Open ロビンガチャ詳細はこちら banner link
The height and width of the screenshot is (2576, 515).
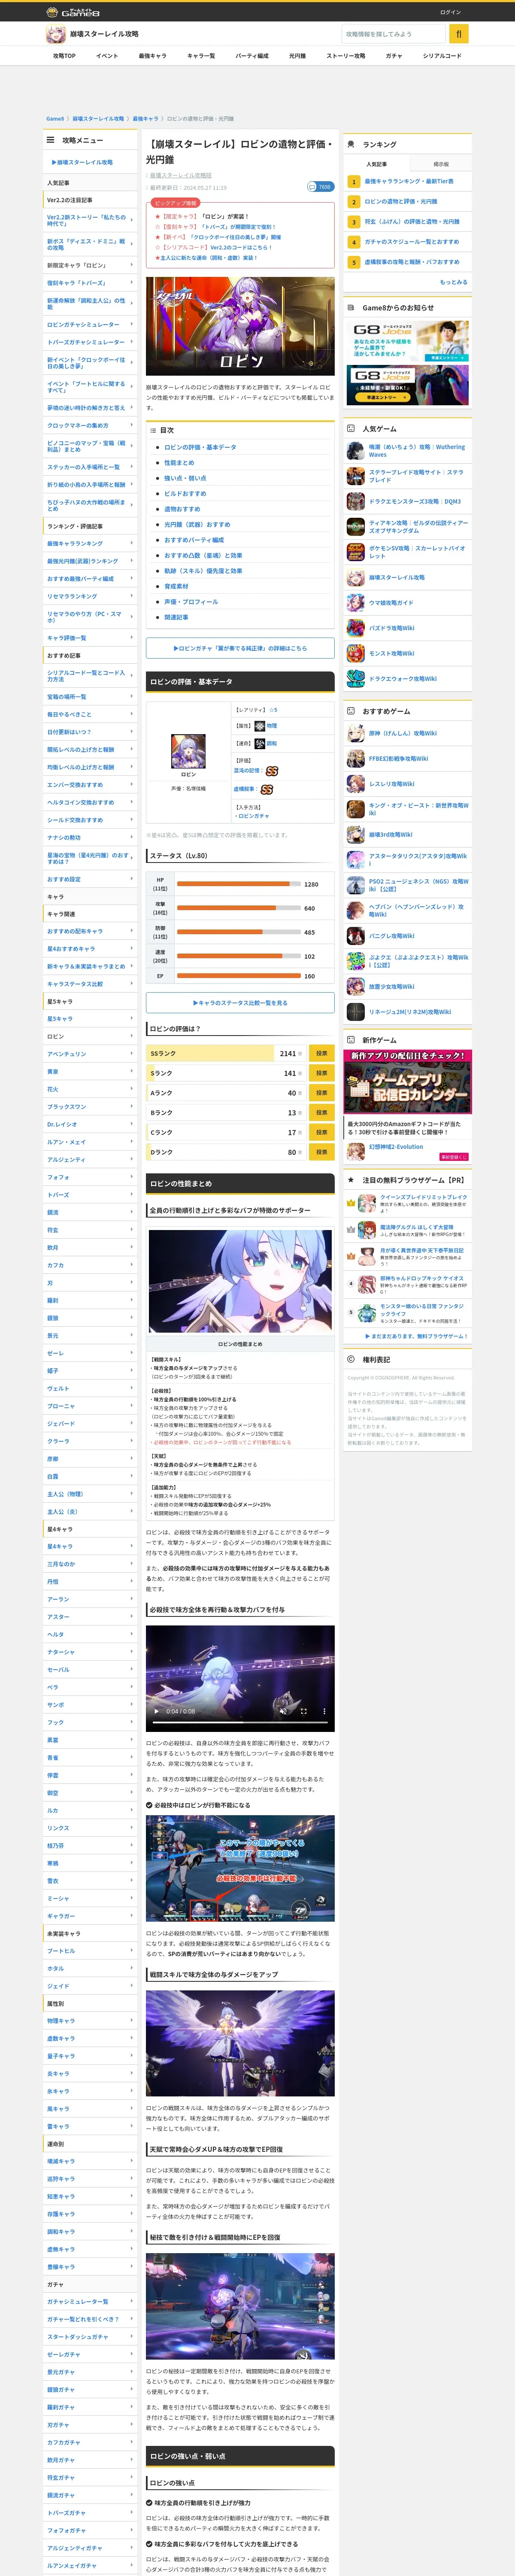point(240,648)
